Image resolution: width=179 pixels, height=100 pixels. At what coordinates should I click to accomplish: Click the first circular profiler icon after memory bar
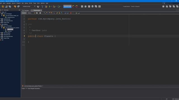(x=73, y=6)
